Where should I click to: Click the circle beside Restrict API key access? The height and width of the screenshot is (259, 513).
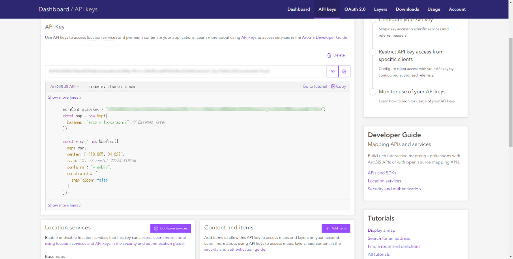pyautogui.click(x=373, y=52)
